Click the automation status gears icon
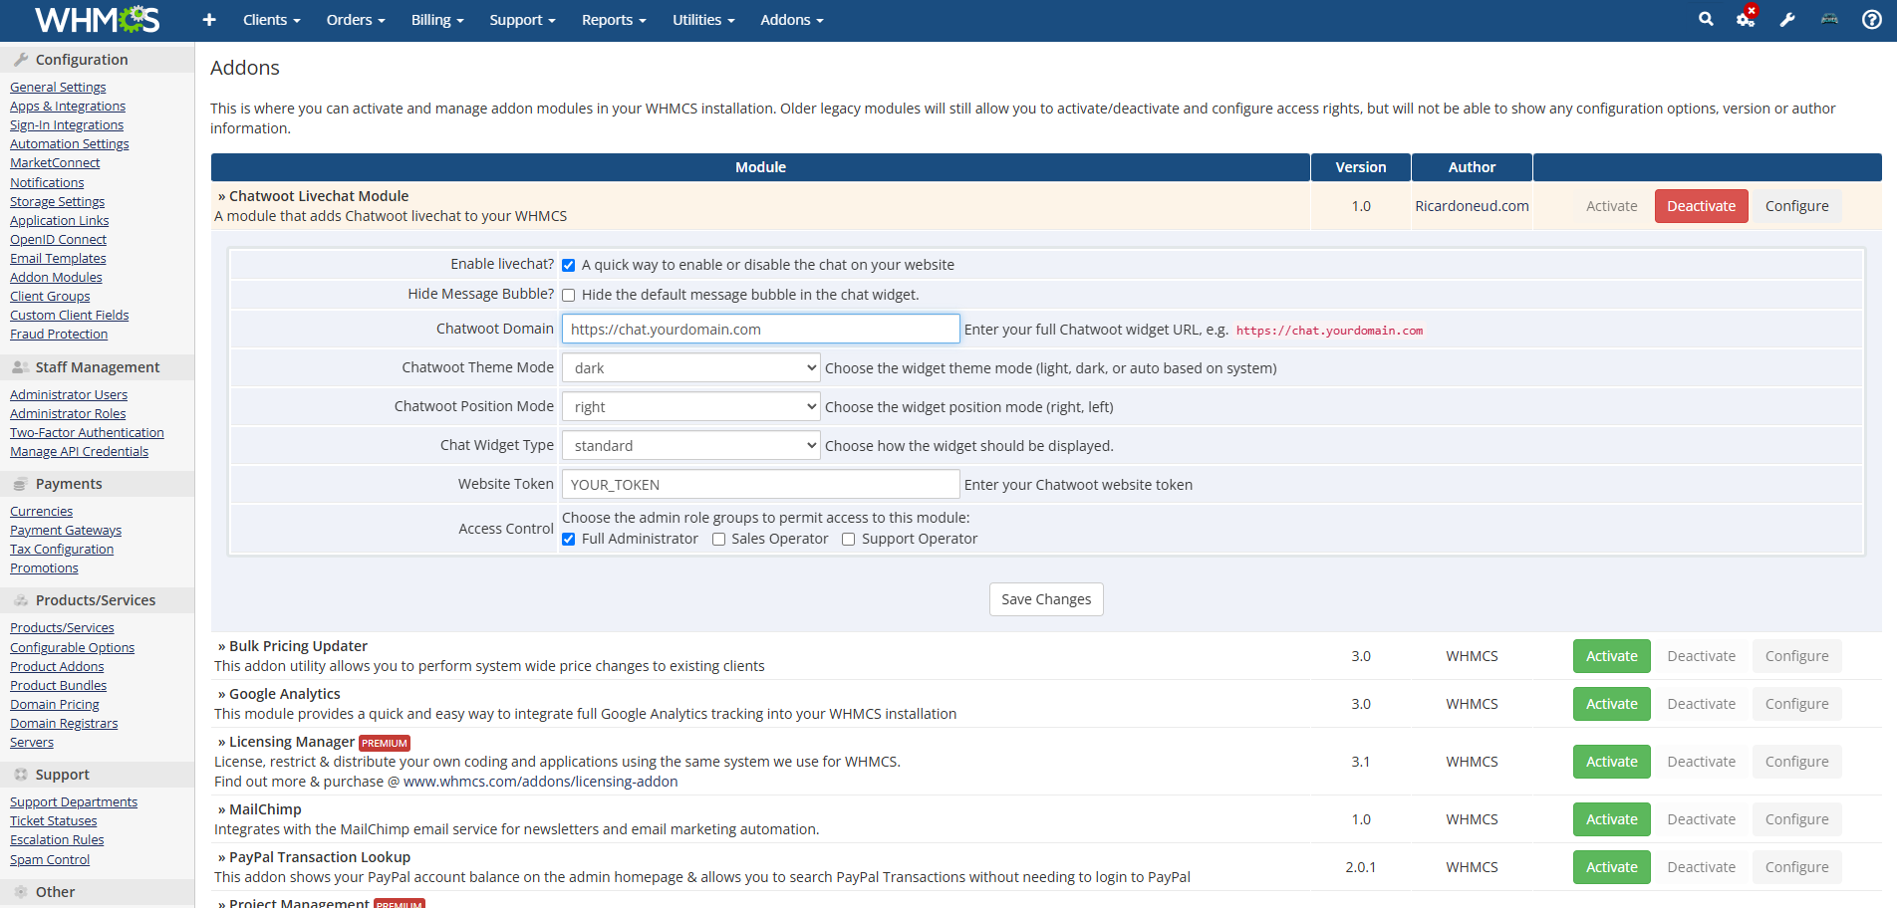The image size is (1897, 908). pyautogui.click(x=1745, y=20)
